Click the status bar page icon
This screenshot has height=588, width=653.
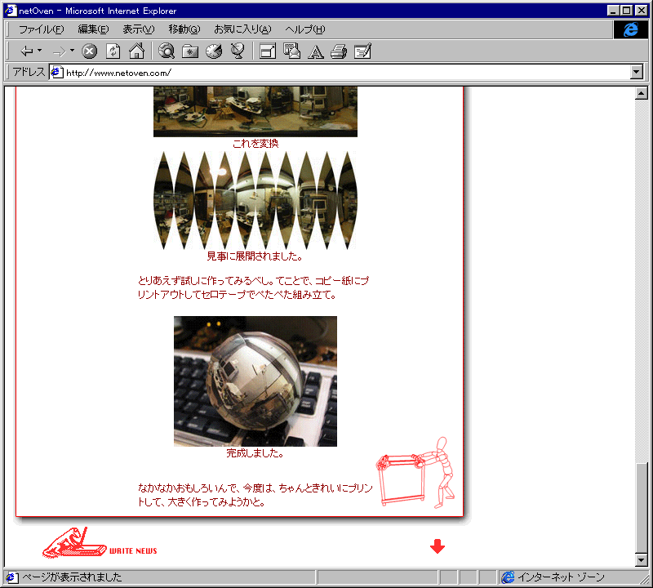(11, 577)
